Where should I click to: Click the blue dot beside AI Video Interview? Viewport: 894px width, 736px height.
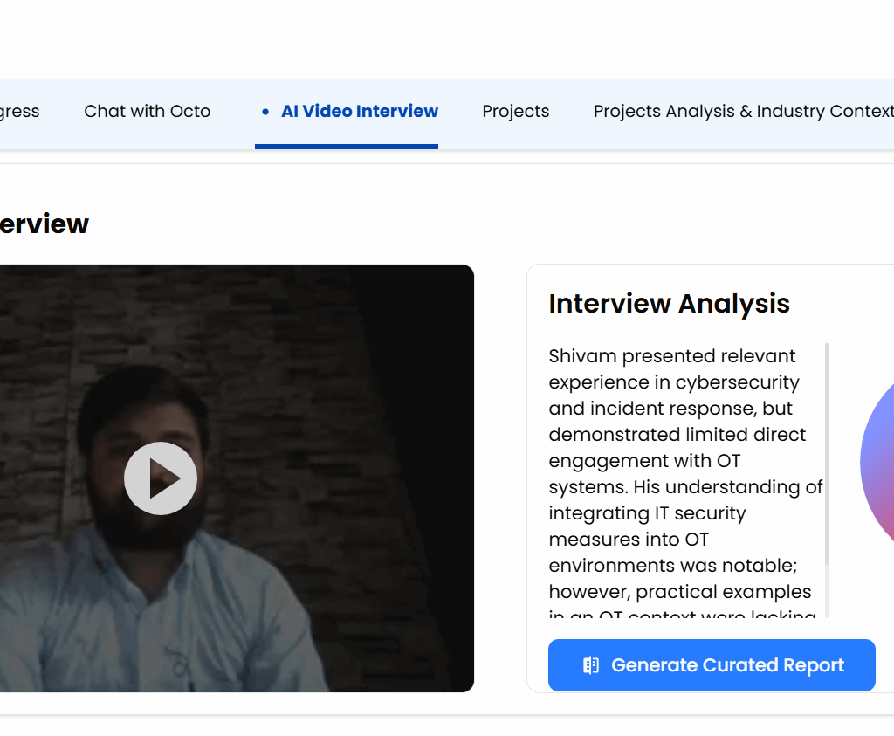click(265, 112)
